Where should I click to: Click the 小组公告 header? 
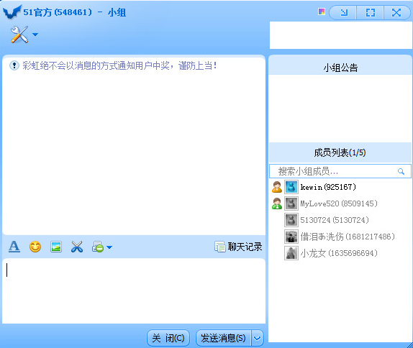click(340, 68)
